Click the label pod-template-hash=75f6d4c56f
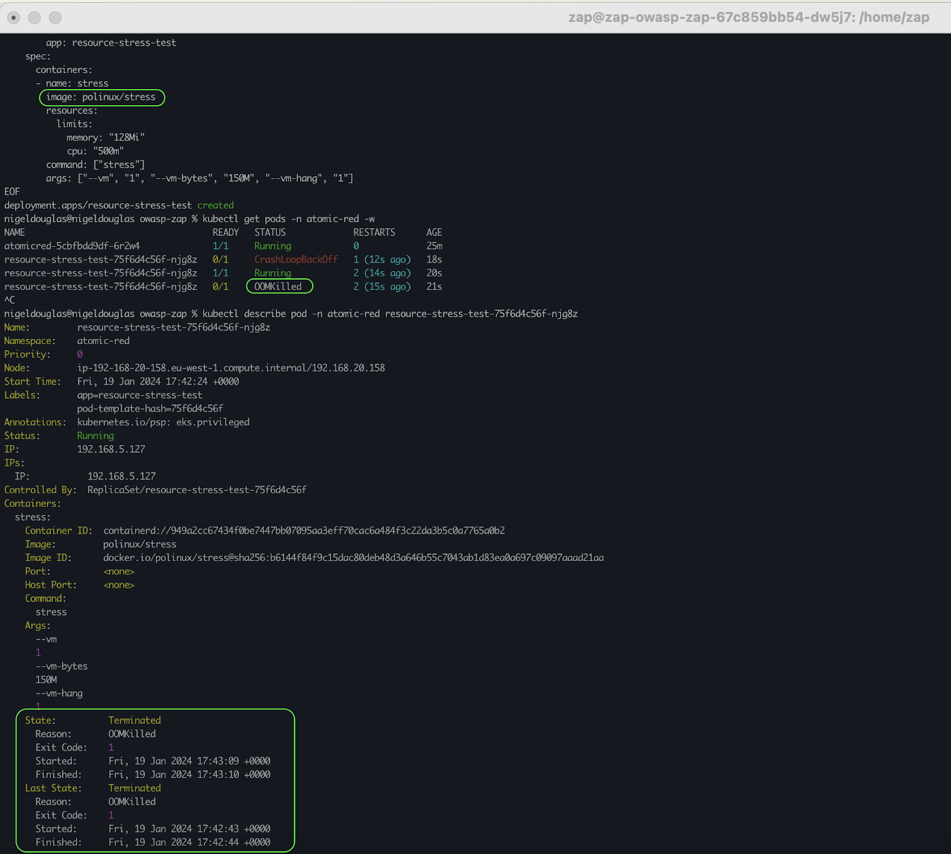 (x=150, y=408)
